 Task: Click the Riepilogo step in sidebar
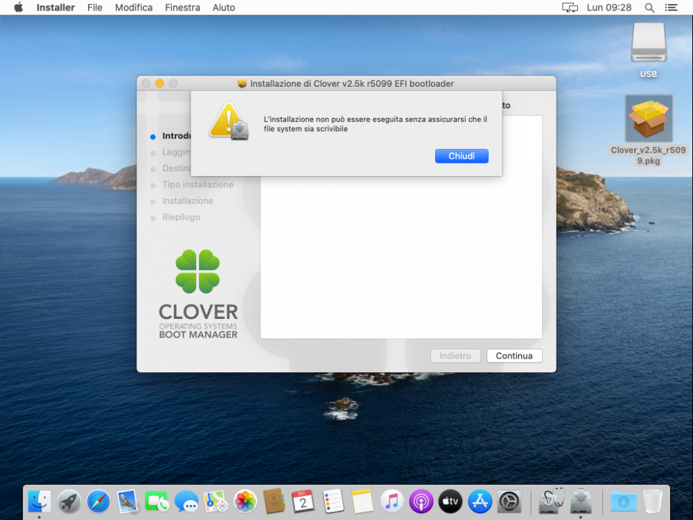181,217
